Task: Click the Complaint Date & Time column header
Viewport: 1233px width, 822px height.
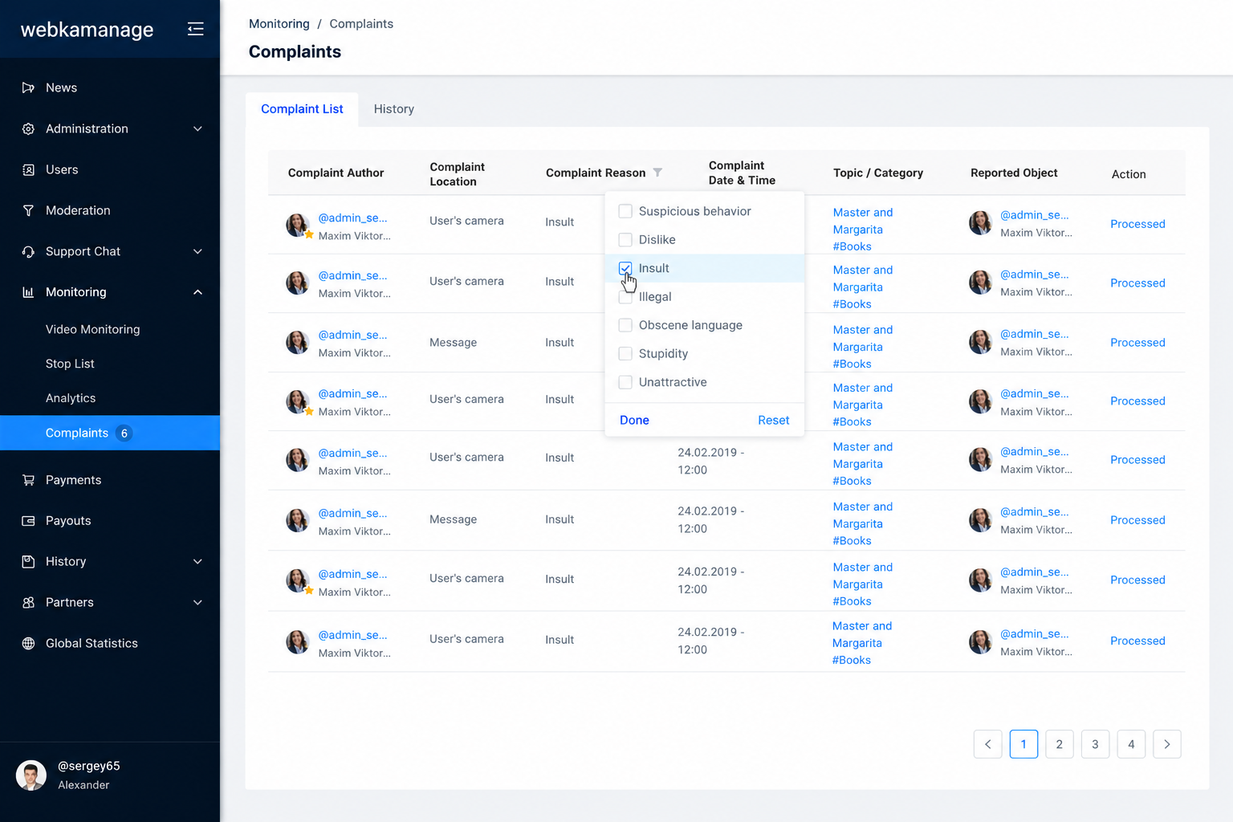Action: pos(742,173)
